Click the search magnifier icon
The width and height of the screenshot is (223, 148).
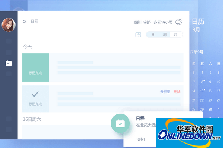pos(24,22)
